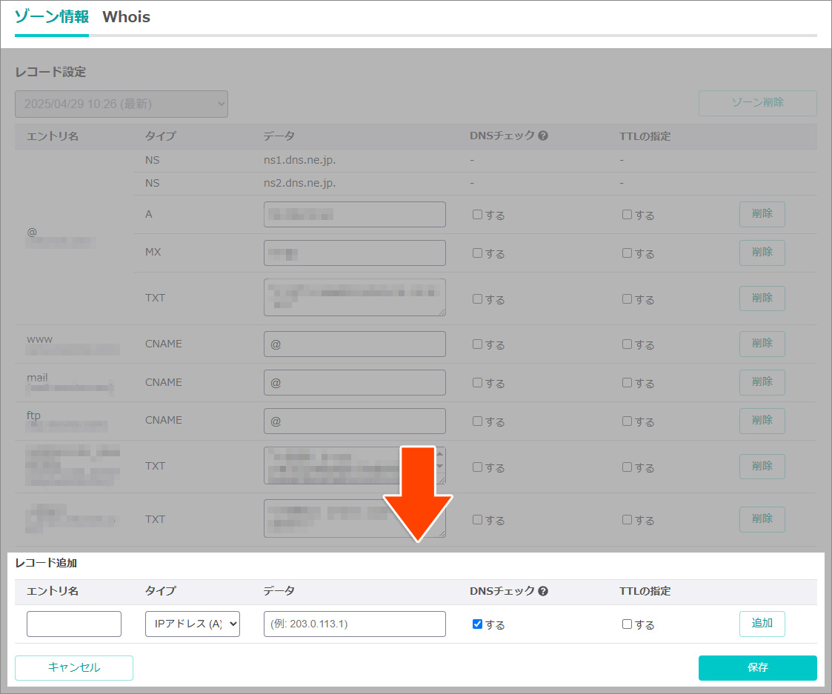This screenshot has height=694, width=832.
Task: Click the www CNAME data field
Action: pos(354,344)
